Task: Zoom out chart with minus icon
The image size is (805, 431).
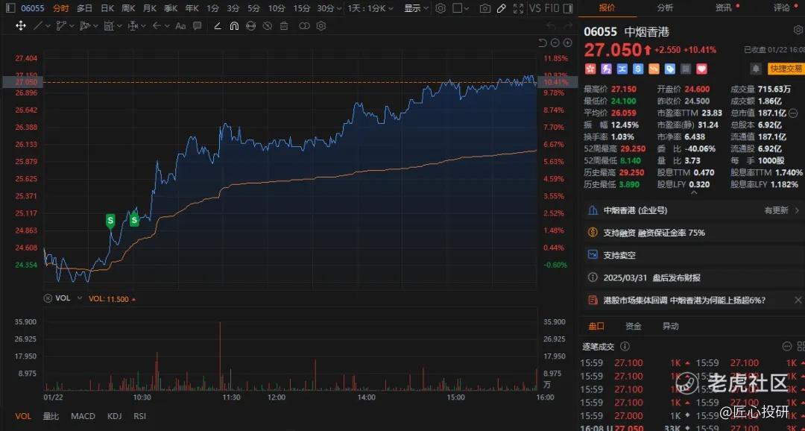Action: pyautogui.click(x=555, y=43)
